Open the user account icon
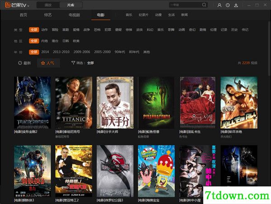271x204 pixels. (220, 5)
